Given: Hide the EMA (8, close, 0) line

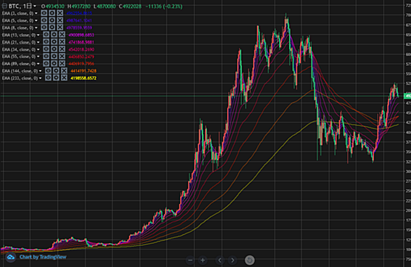Looking at the screenshot, I should 43,27.
